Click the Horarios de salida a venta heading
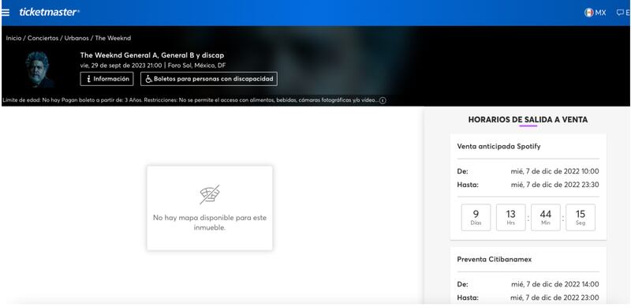 (528, 120)
